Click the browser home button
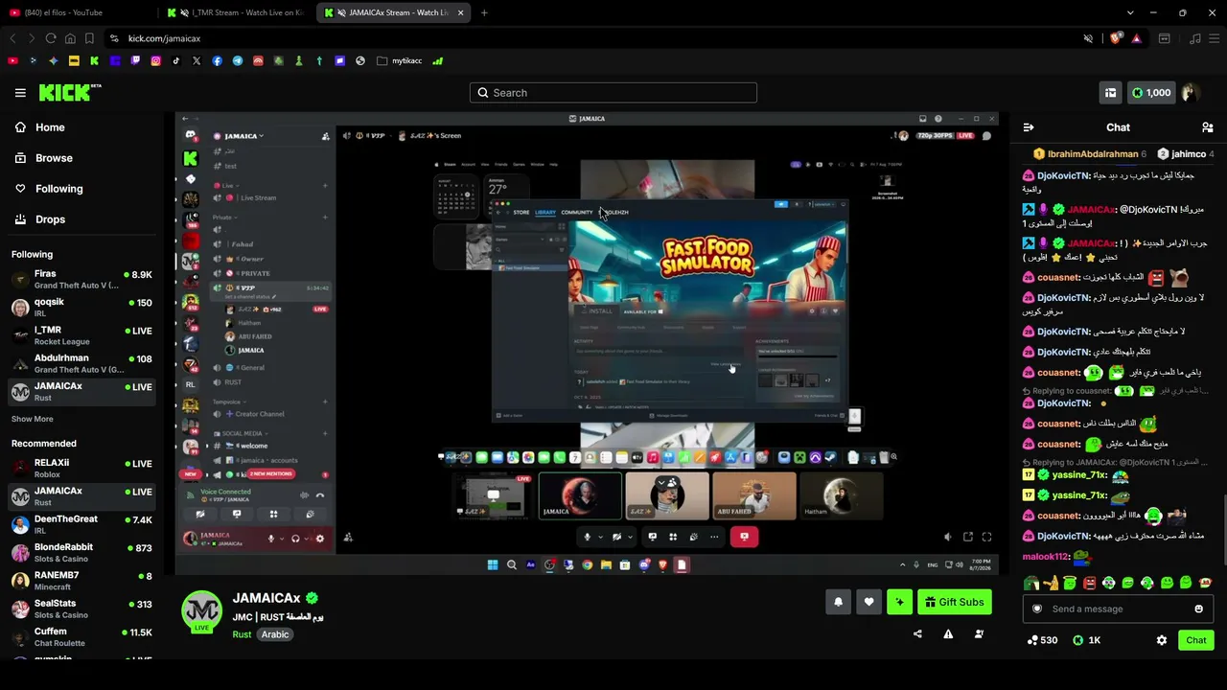The height and width of the screenshot is (690, 1227). click(70, 38)
